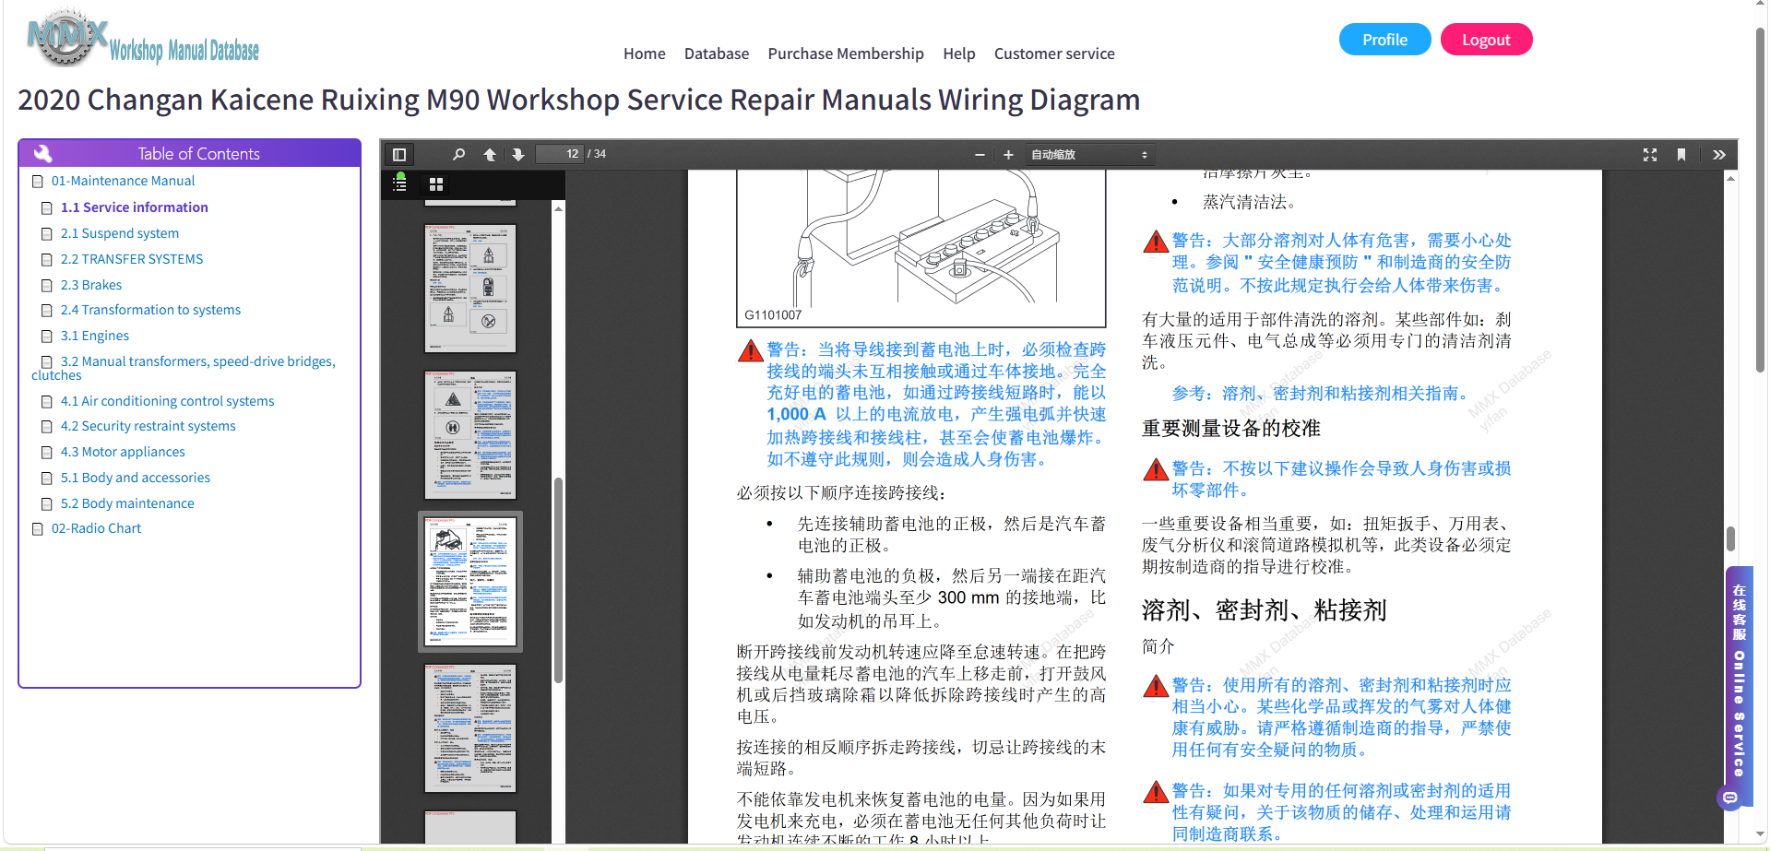The height and width of the screenshot is (851, 1770).
Task: Open the Home menu item
Action: click(x=644, y=53)
